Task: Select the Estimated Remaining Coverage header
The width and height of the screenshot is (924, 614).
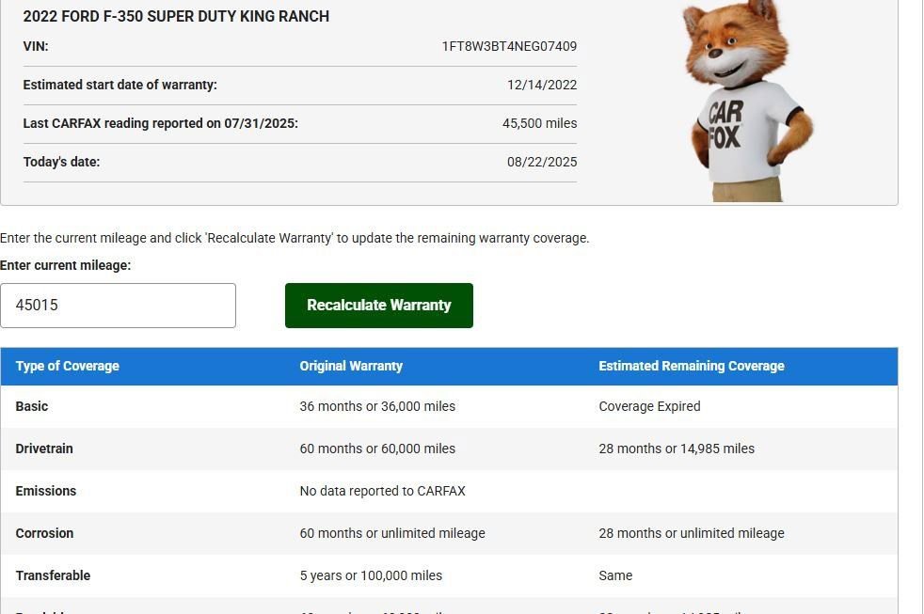Action: [x=692, y=366]
